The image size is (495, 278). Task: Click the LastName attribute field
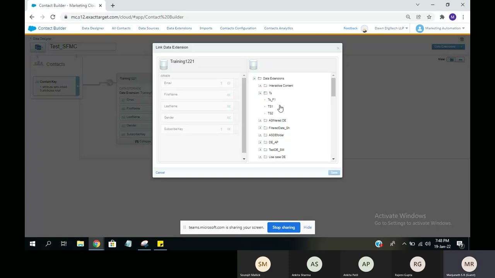197,106
